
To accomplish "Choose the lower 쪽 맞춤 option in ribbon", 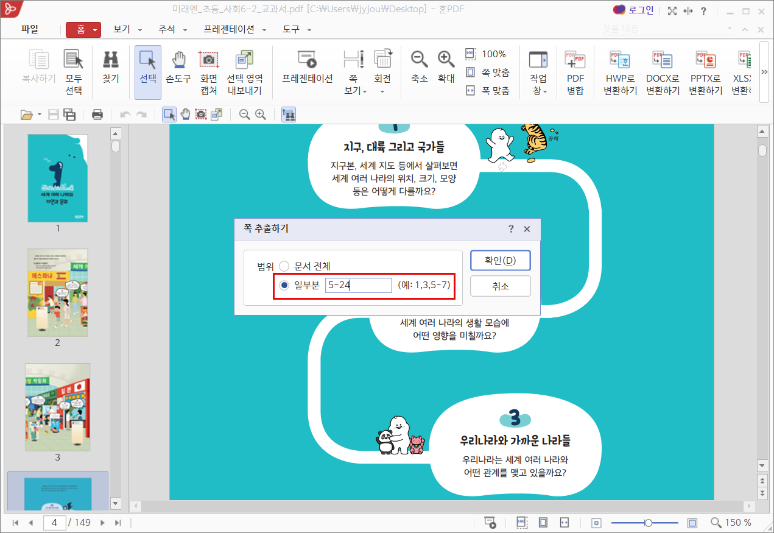I will tap(487, 90).
